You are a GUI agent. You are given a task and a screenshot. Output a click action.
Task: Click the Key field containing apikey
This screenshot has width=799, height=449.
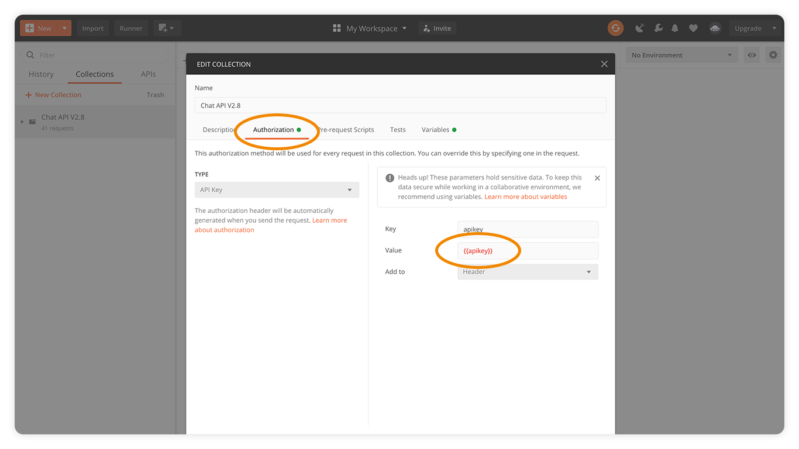(x=528, y=229)
